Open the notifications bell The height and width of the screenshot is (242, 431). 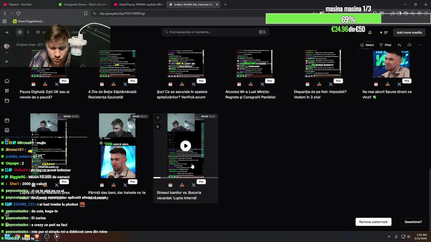(x=370, y=33)
